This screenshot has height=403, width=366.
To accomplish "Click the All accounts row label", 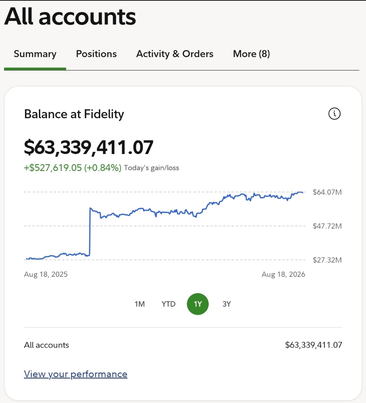I will pos(46,345).
